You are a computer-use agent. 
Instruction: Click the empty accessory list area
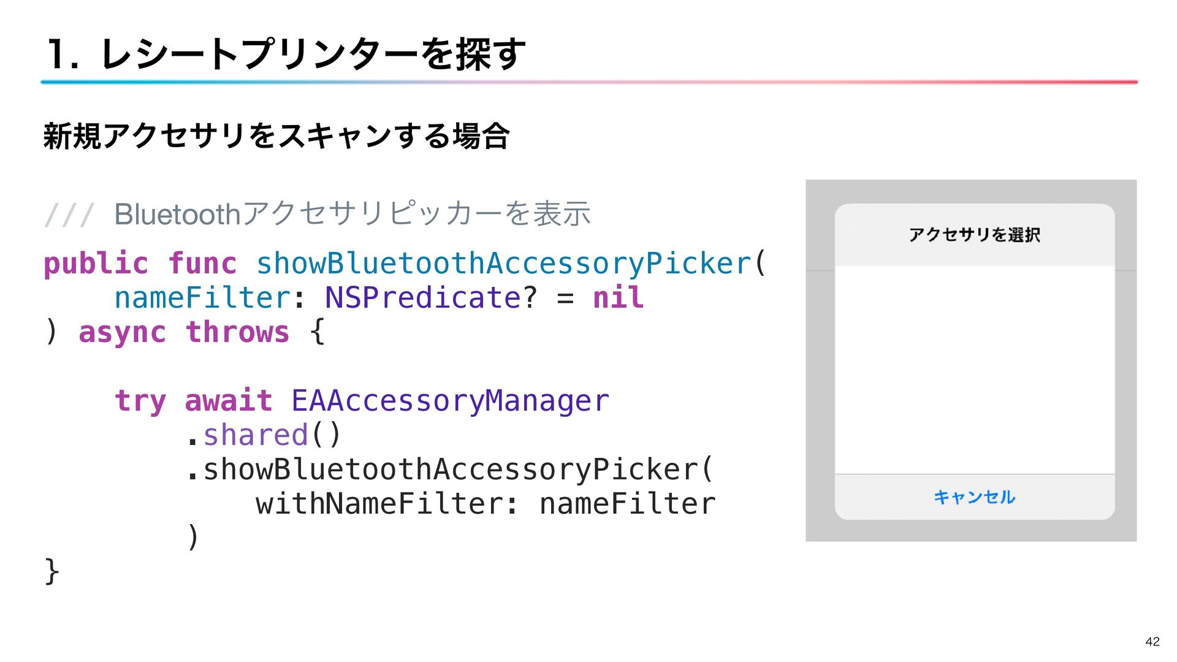pyautogui.click(x=974, y=370)
